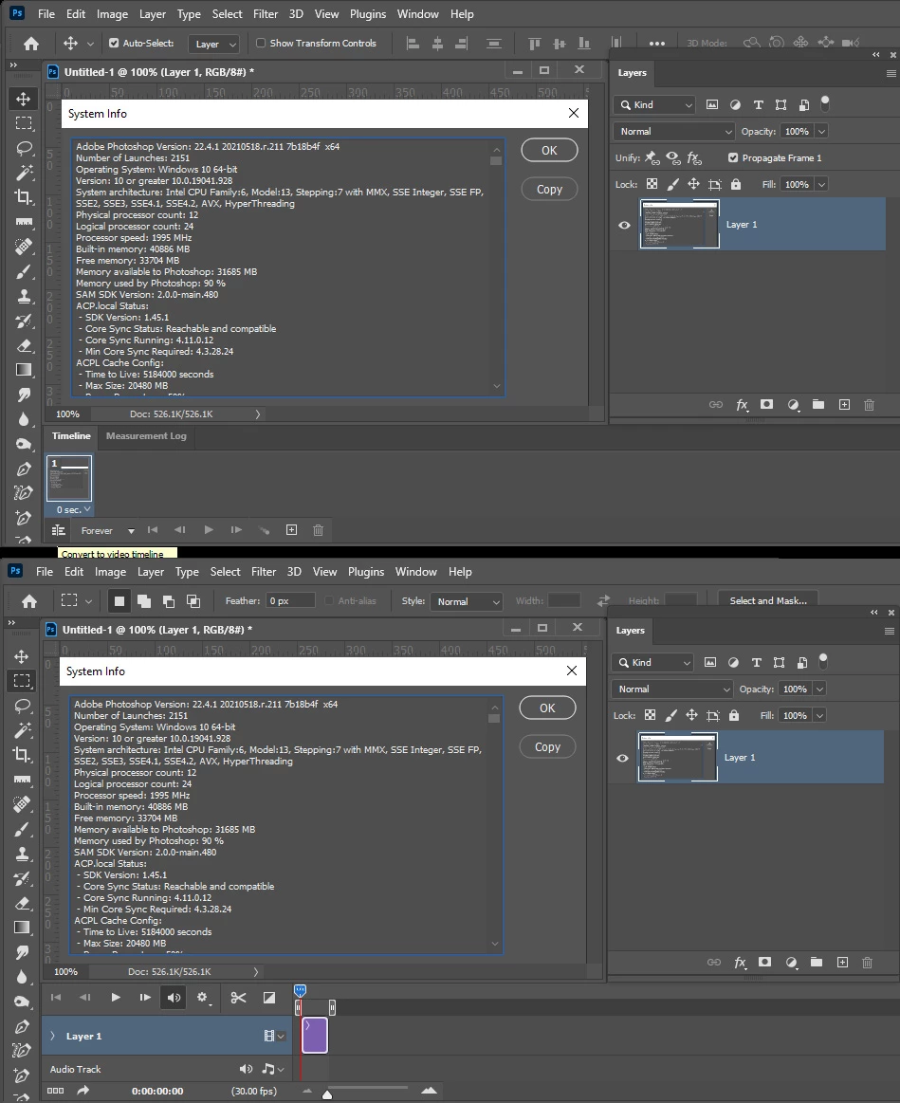Click Copy in System Info of frame-timeline window

pos(549,189)
